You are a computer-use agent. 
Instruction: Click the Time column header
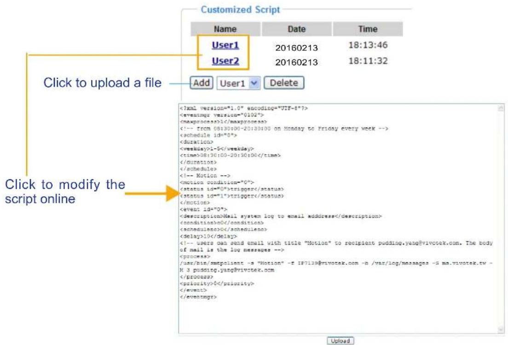tap(368, 29)
